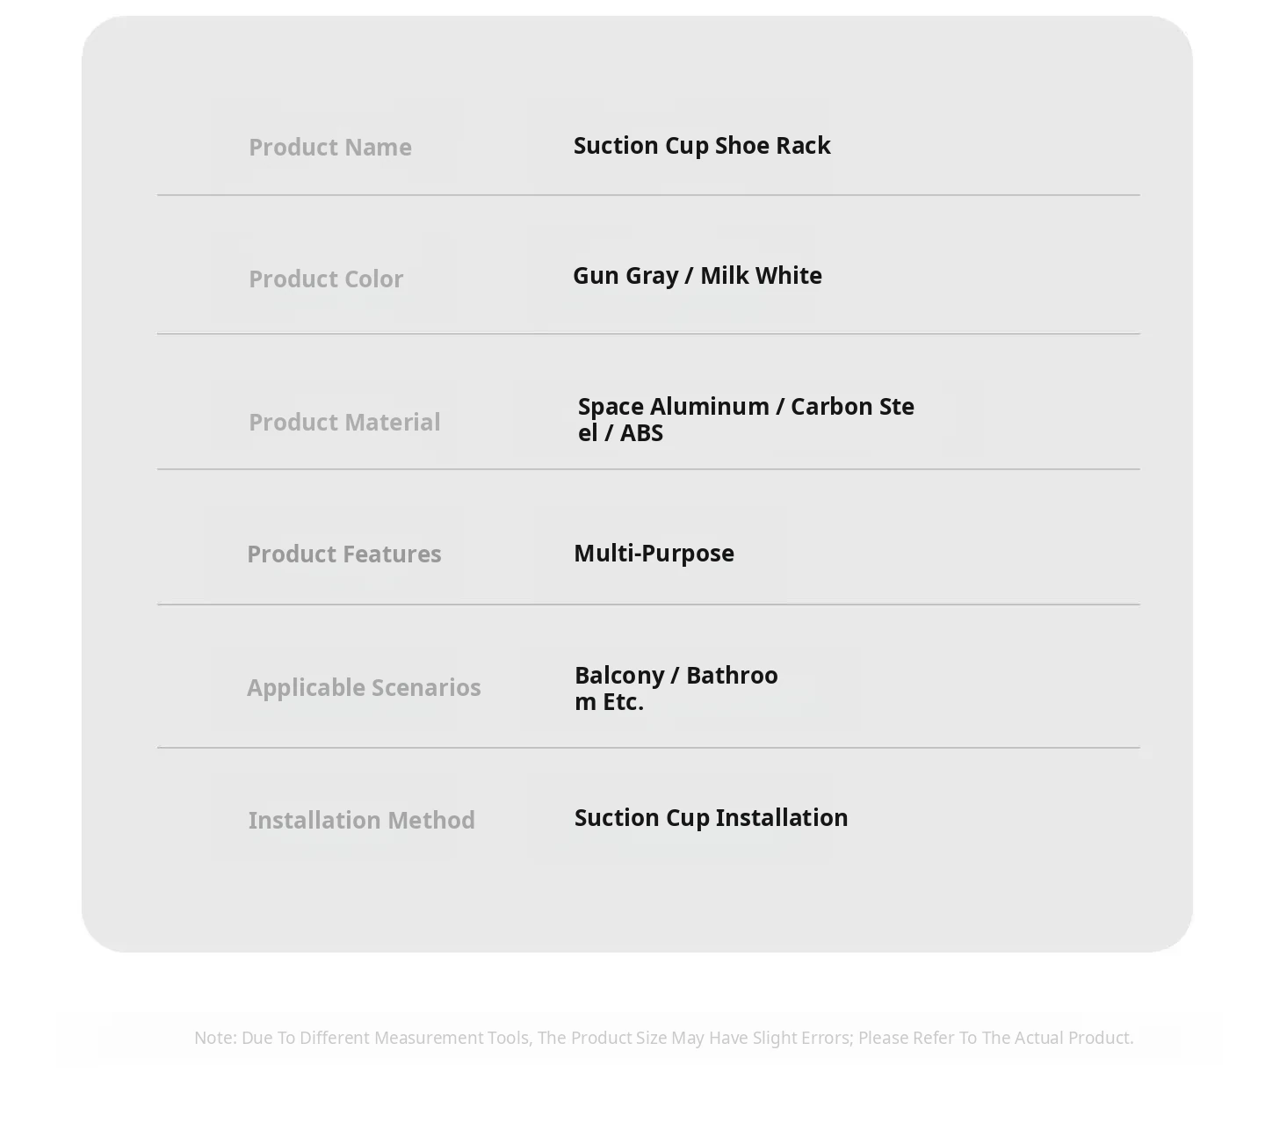1265x1130 pixels.
Task: Select the "Suction Cup Installation" value
Action: point(711,818)
